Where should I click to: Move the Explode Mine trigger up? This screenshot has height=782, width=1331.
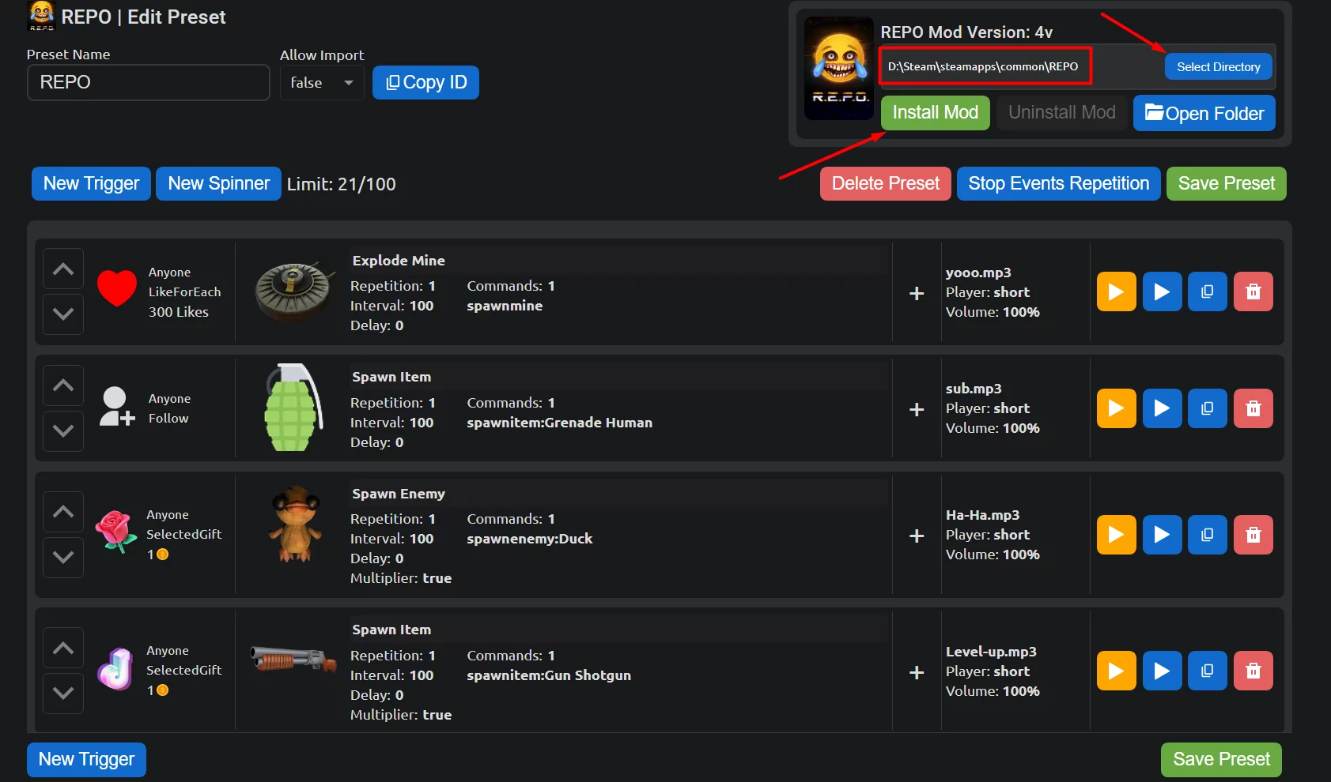tap(63, 269)
